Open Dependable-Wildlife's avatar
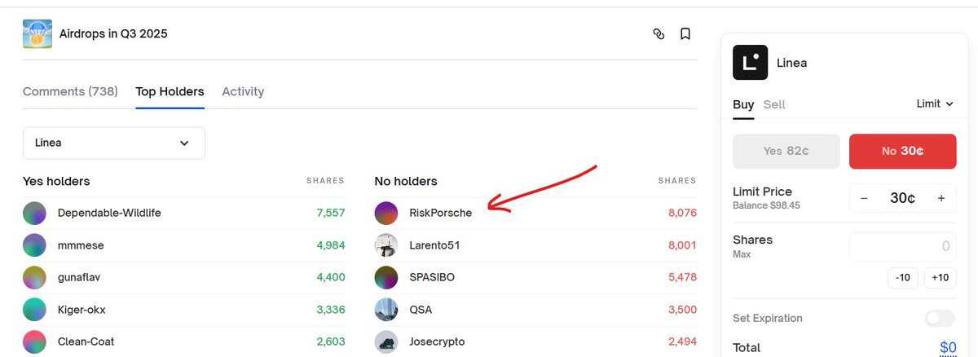978x357 pixels. click(35, 213)
